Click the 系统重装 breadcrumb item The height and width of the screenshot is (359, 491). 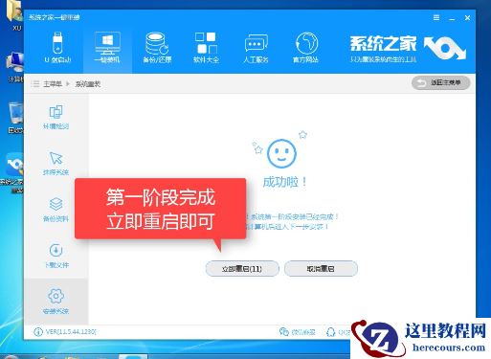coord(88,84)
